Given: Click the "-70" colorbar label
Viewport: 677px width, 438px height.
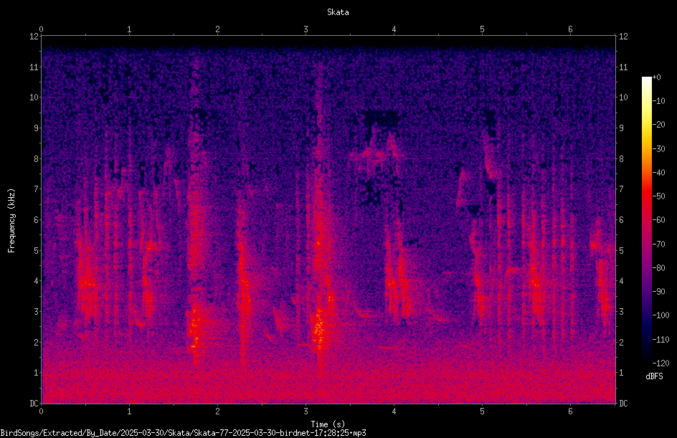Looking at the screenshot, I should 658,244.
